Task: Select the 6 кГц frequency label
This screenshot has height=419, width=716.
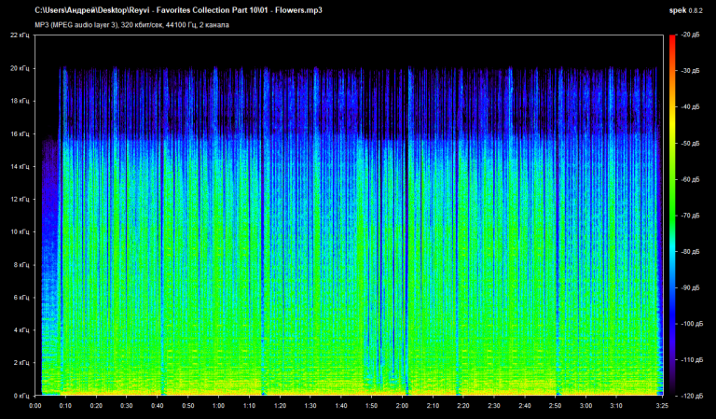Action: click(21, 298)
